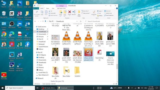The width and height of the screenshot is (160, 90).
Task: Collapse the Earlier this year group
Action: 50,81
